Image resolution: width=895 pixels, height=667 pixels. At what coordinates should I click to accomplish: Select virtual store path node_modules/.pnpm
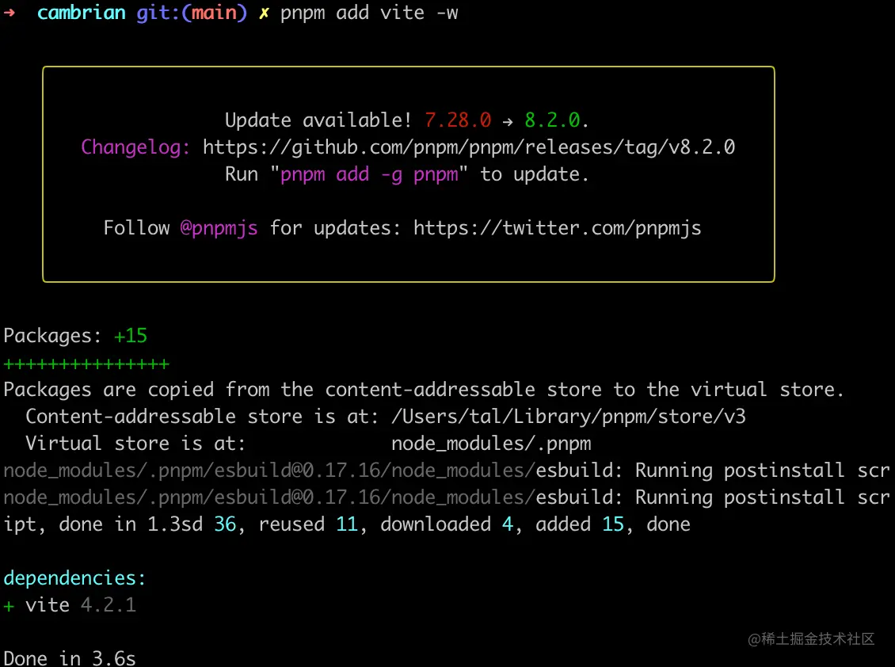pos(491,444)
